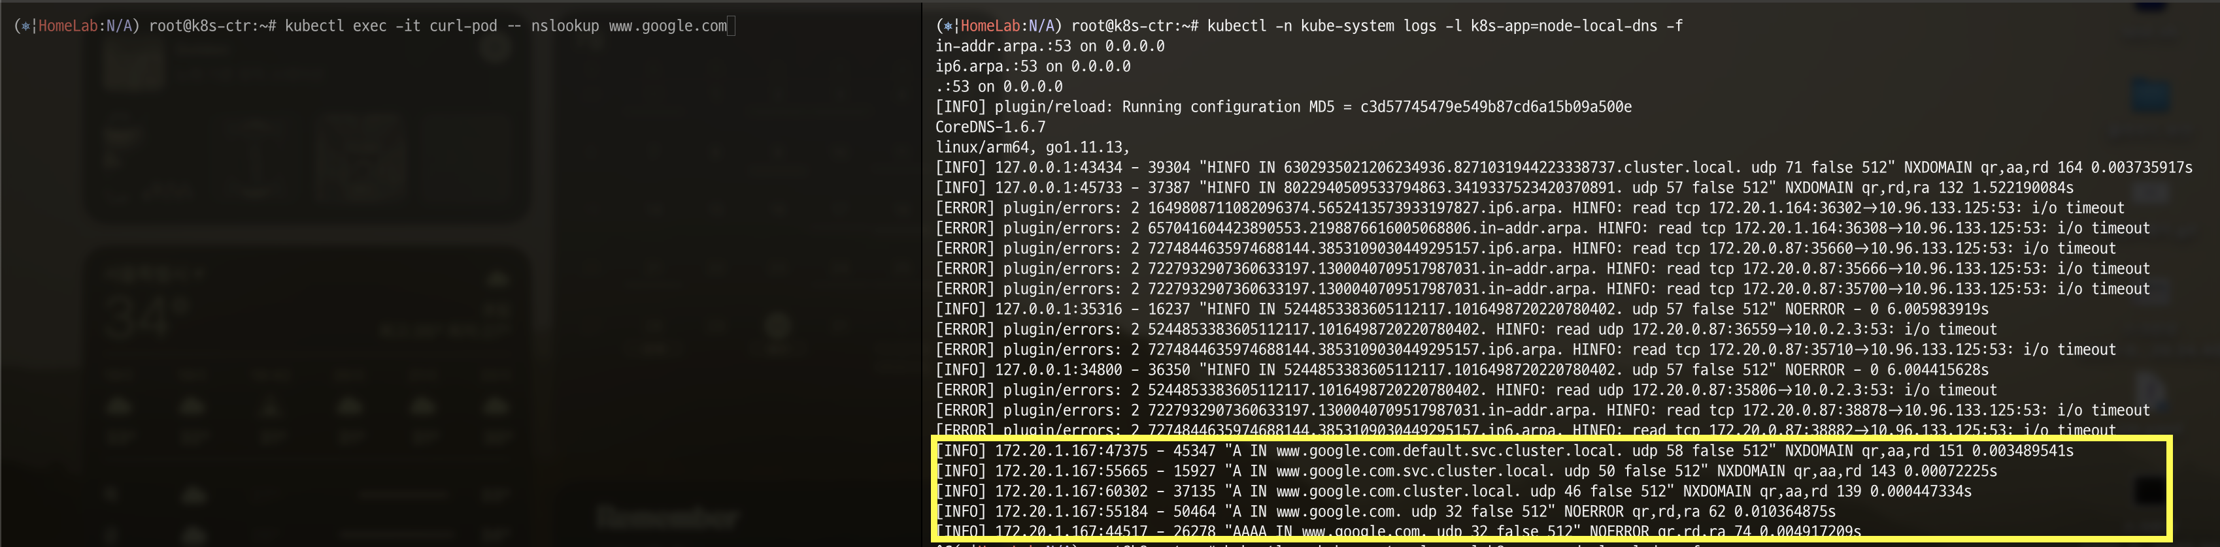The image size is (2220, 547).
Task: Click the CoreDNS-1.6.7 version line
Action: [x=990, y=127]
